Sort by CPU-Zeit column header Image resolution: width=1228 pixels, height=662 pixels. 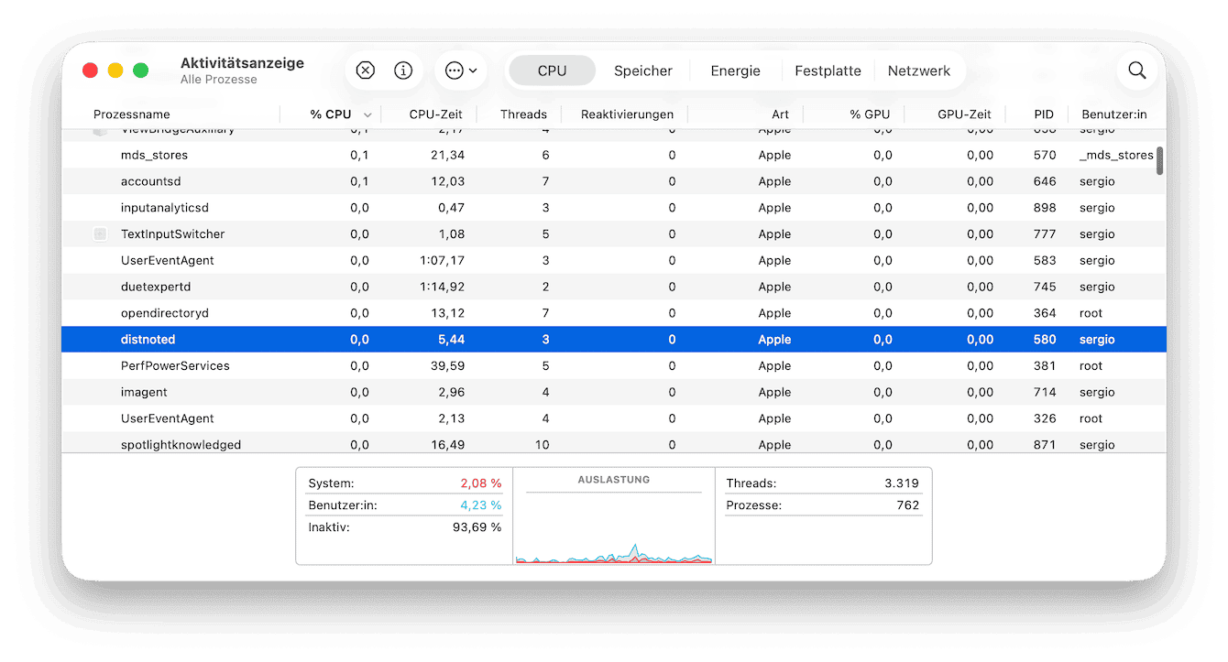(435, 114)
